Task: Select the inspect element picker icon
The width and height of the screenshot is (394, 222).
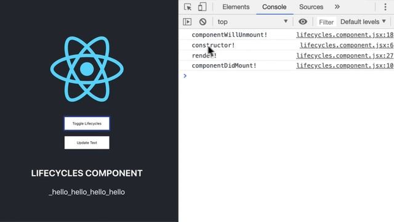Action: 188,7
